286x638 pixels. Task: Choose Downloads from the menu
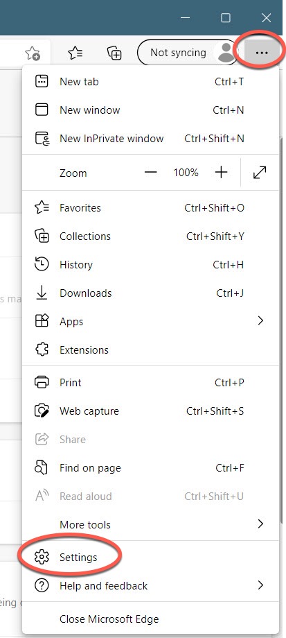click(x=150, y=293)
